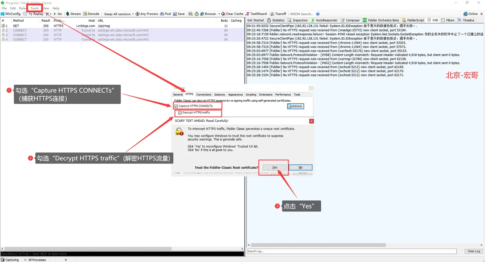Image resolution: width=485 pixels, height=262 pixels.
Task: Open the Extensions tab in Options
Action: point(266,95)
